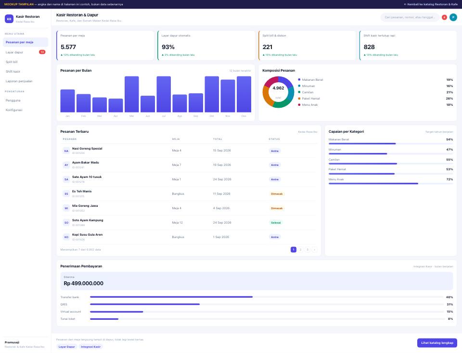Focus the Cari pesanan search field
462x353 pixels.
tap(410, 17)
